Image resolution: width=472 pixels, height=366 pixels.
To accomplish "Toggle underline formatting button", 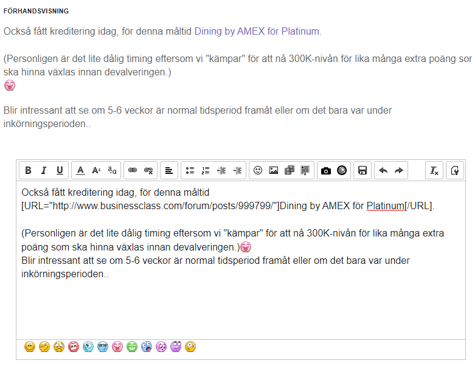I will tap(59, 171).
